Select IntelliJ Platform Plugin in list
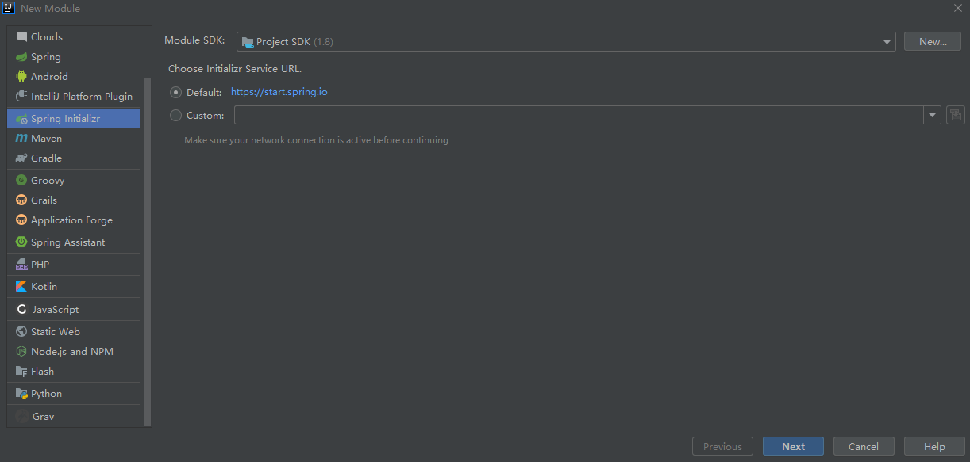 pos(74,97)
